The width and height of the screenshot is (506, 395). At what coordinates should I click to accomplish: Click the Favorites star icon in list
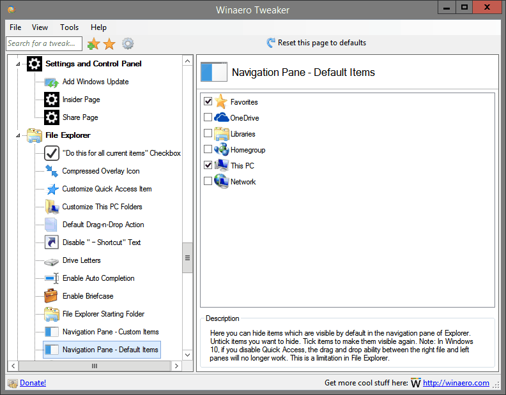220,101
